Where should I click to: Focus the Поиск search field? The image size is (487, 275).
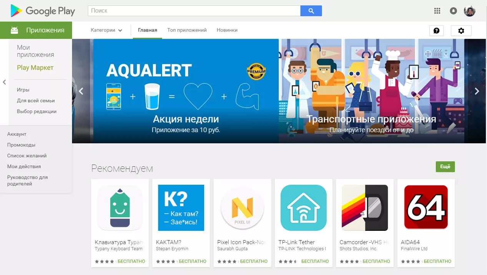click(x=194, y=11)
